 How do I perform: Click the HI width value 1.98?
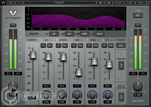click(107, 102)
